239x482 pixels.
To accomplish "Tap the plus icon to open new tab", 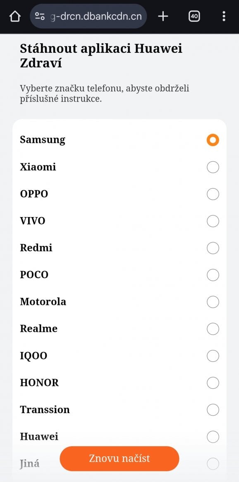I will 163,16.
